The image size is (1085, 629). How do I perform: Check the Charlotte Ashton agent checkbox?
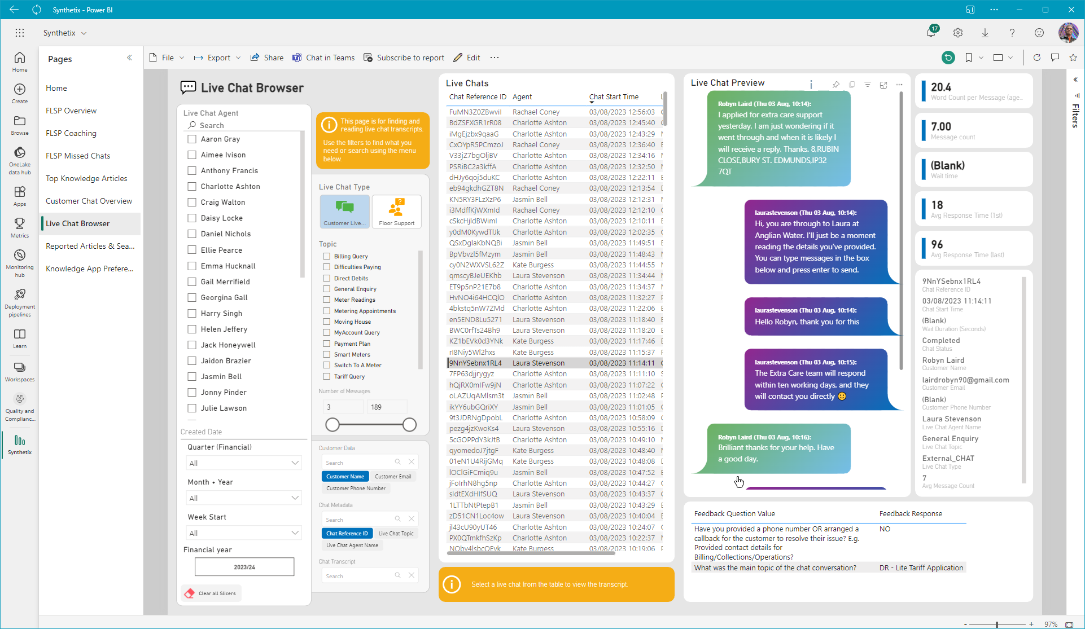pyautogui.click(x=192, y=186)
